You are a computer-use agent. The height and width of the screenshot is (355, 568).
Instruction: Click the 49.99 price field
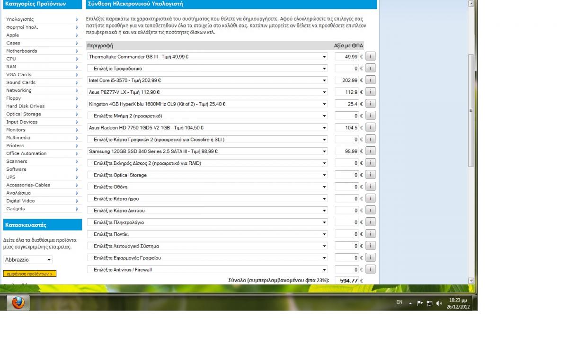[x=346, y=57]
